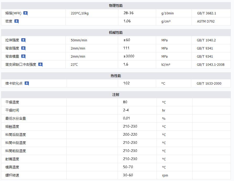The image size is (234, 181).
Task: Click the ASTM D792 standard text
Action: (x=206, y=21)
